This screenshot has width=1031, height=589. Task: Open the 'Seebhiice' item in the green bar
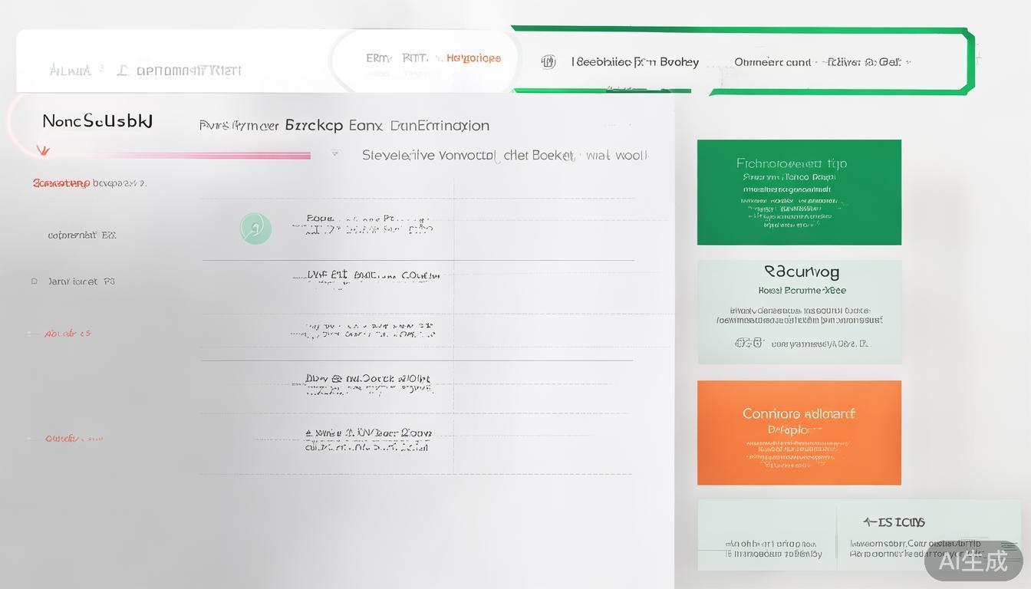pos(635,62)
